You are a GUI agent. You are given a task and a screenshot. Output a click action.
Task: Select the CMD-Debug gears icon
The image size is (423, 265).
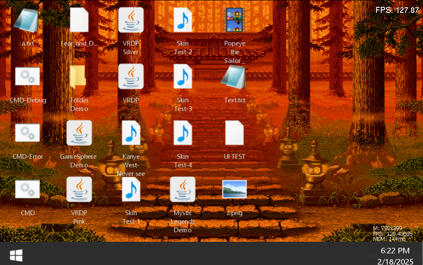point(28,77)
